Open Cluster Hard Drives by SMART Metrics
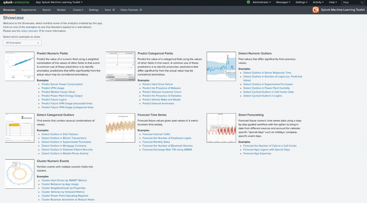367x203 pixels. pyautogui.click(x=64, y=180)
